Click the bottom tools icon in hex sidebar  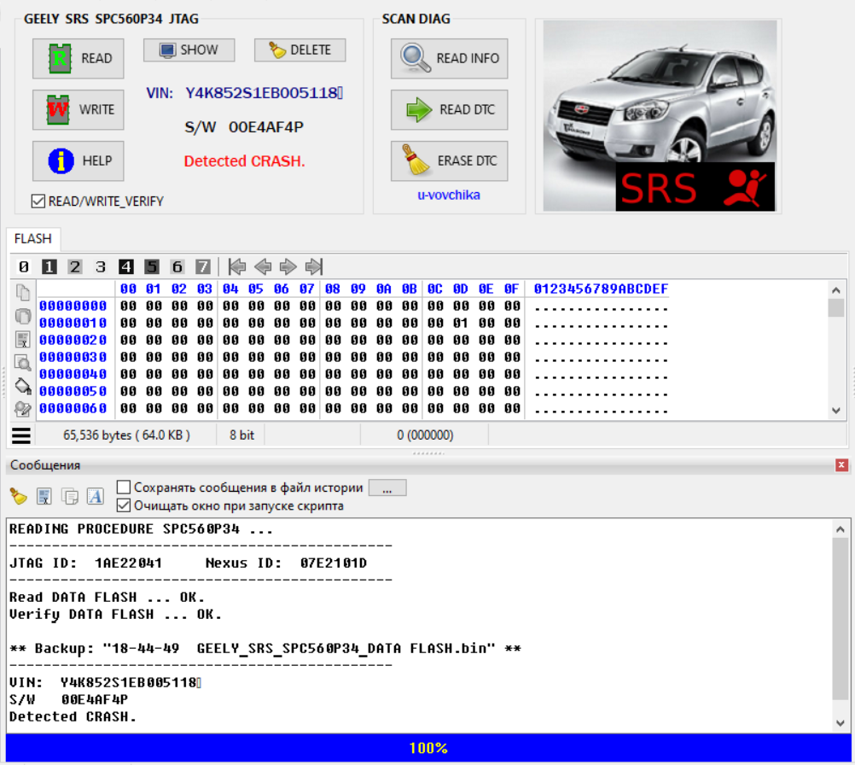pos(23,409)
